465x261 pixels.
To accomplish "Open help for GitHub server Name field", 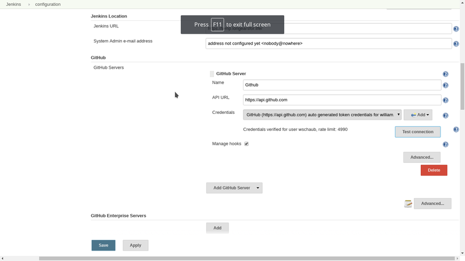I will click(445, 85).
